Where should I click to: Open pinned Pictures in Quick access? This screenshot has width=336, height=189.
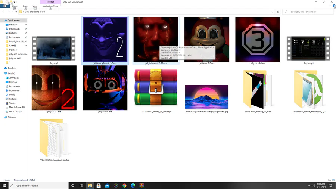tap(13, 33)
